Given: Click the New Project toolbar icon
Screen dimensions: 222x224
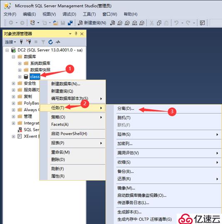Looking at the screenshot, I should click(x=32, y=23).
